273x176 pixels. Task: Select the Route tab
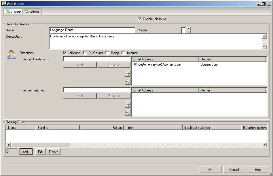click(x=14, y=12)
